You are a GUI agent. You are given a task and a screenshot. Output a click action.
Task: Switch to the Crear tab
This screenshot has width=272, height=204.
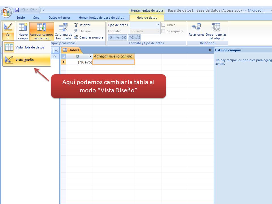pos(37,18)
